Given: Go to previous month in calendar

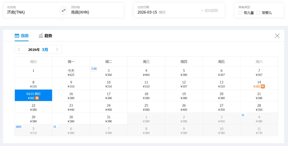Looking at the screenshot, I should pyautogui.click(x=19, y=49).
